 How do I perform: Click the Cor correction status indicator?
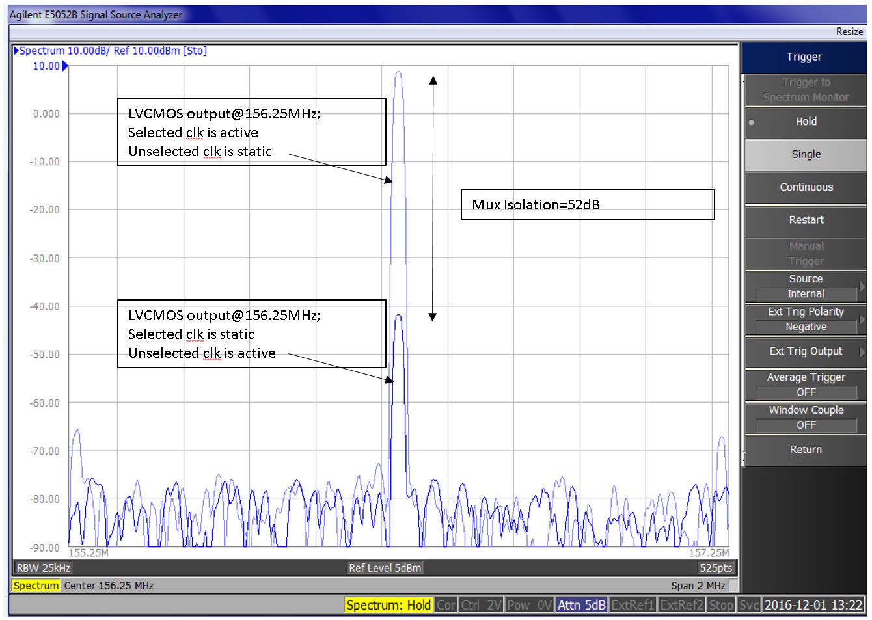[x=446, y=604]
